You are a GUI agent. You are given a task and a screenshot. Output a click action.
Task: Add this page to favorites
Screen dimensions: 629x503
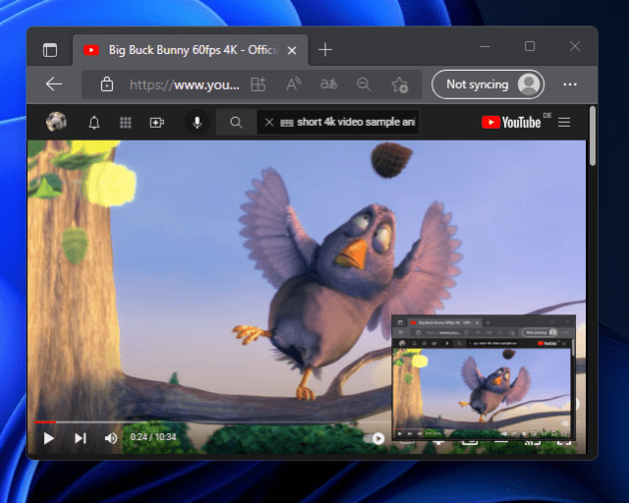point(400,85)
